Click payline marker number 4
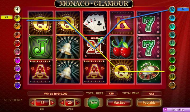 (x=17, y=9)
